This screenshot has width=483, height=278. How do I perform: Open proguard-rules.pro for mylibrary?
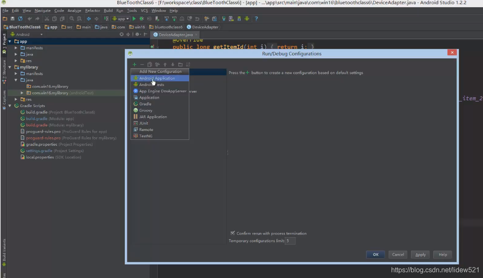(68, 138)
